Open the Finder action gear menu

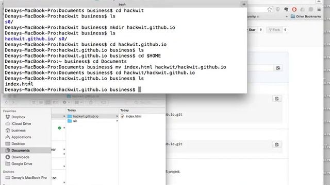pyautogui.click(x=66, y=102)
